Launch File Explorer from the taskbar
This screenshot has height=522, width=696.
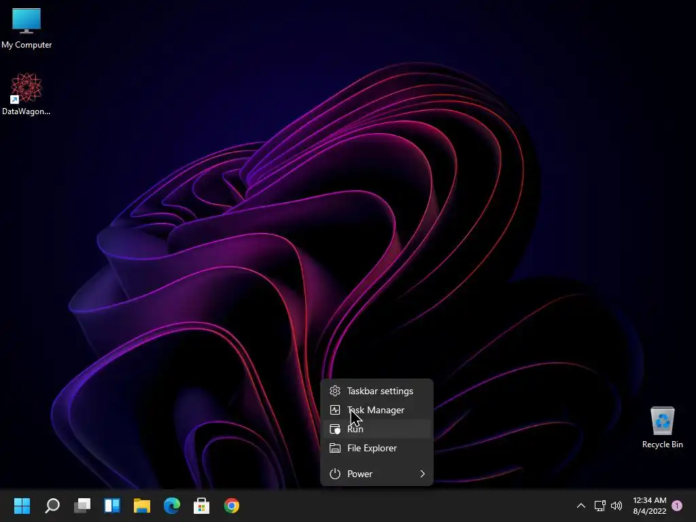pos(142,506)
